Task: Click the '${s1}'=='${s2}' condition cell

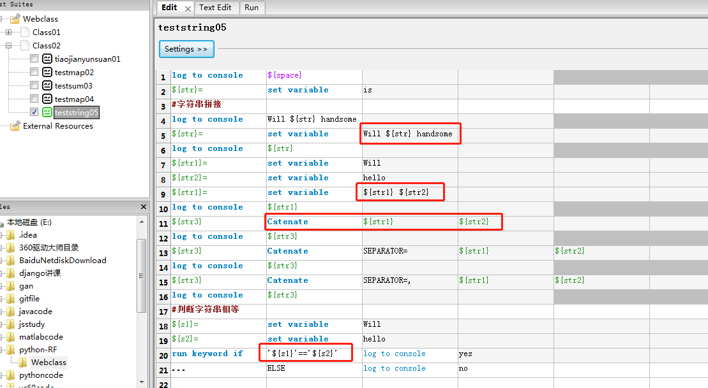Action: click(x=314, y=355)
